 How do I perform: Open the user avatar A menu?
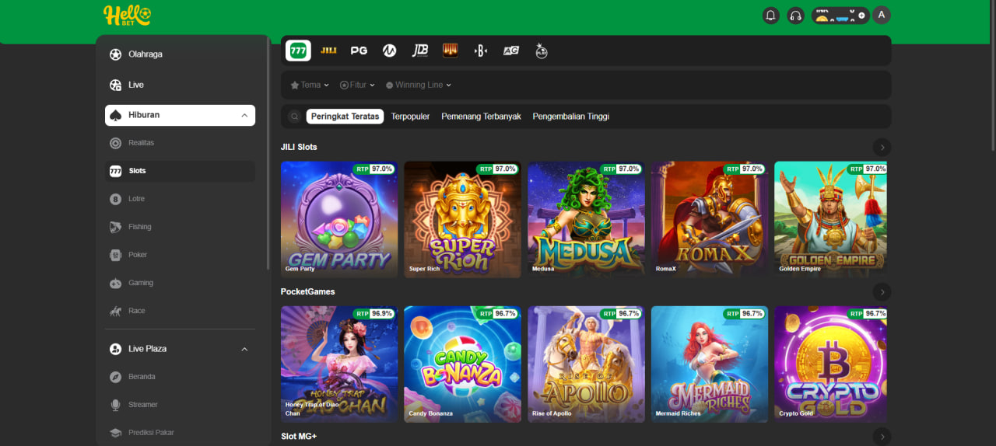click(x=882, y=15)
